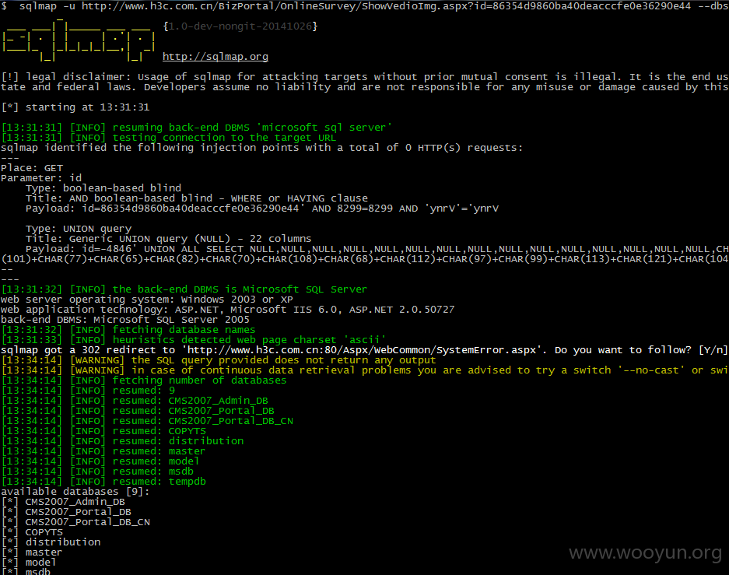The height and width of the screenshot is (575, 729).
Task: Select 'fetching database names' log line
Action: (128, 330)
